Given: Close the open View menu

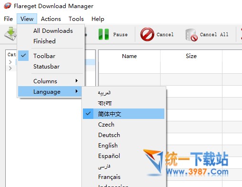Looking at the screenshot, I should pos(27,19).
